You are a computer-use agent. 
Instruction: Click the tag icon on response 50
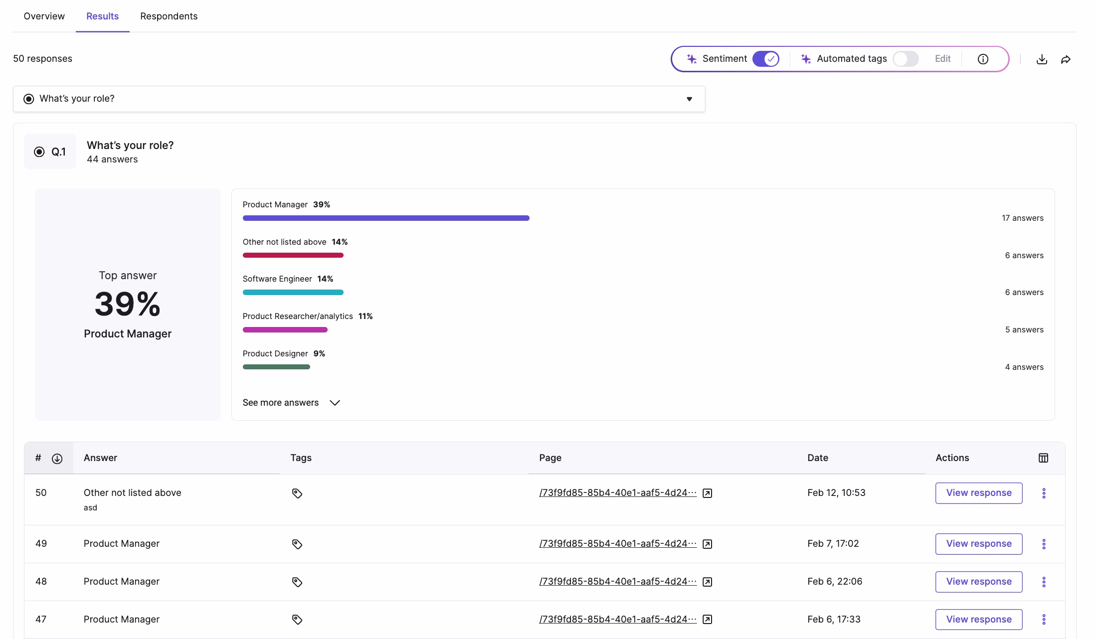297,493
